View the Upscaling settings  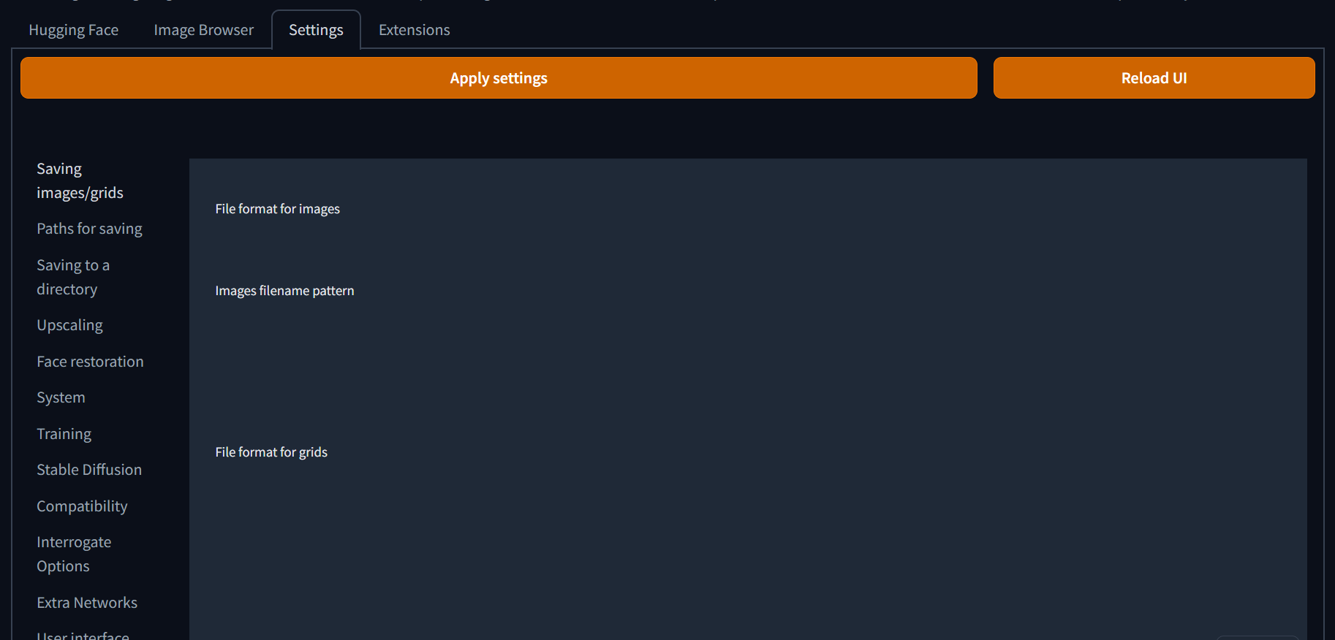[69, 324]
